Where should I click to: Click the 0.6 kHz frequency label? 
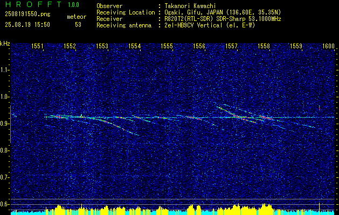[x=4, y=204]
